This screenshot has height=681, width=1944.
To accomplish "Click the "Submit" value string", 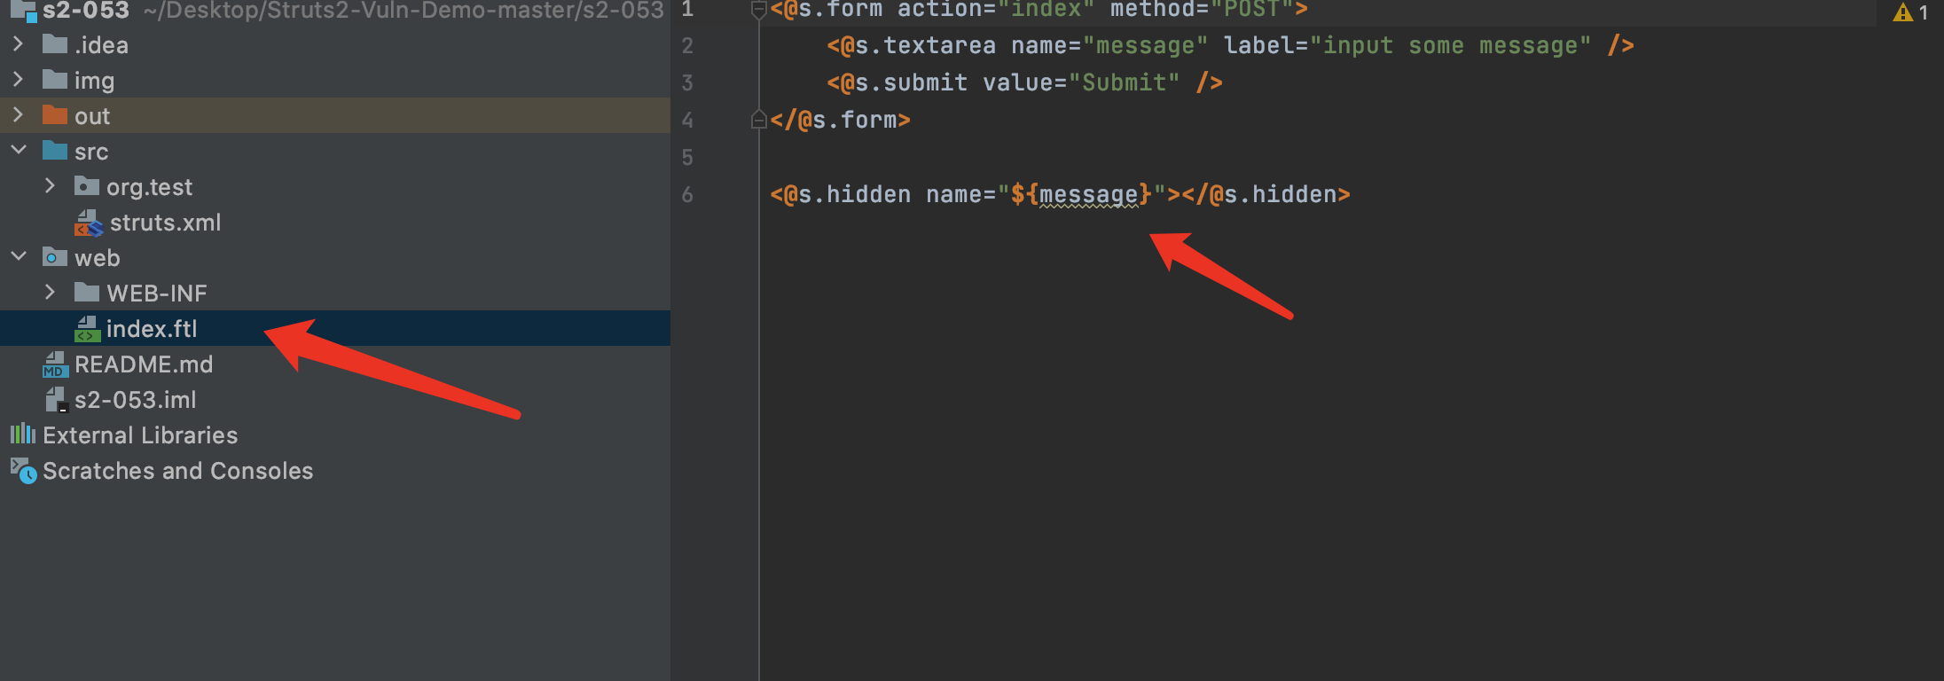I will pyautogui.click(x=1124, y=82).
